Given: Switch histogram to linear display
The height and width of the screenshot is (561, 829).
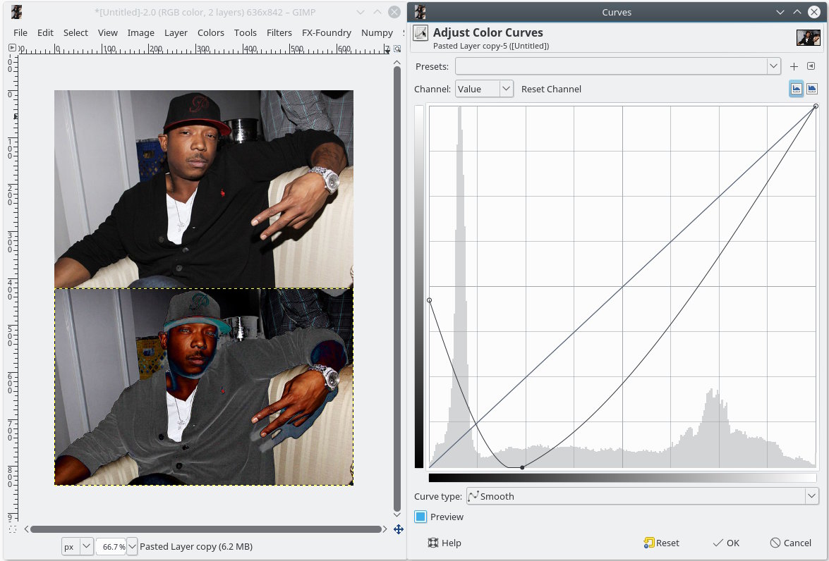Looking at the screenshot, I should [x=797, y=89].
